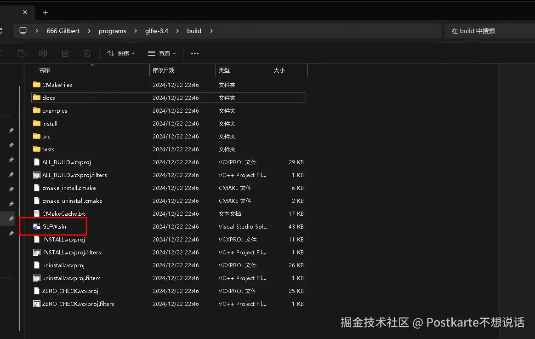
Task: Click uninstall.vcxproj.filters file icon
Action: point(36,278)
